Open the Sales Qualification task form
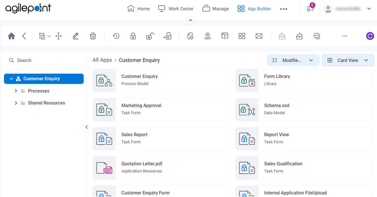The width and height of the screenshot is (377, 197). [304, 168]
